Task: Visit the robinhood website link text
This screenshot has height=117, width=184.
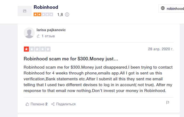Action: pos(175,9)
